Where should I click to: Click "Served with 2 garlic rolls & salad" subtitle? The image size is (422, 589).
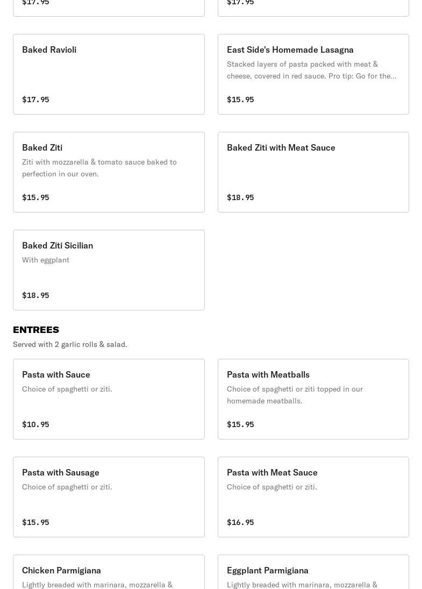(x=70, y=344)
